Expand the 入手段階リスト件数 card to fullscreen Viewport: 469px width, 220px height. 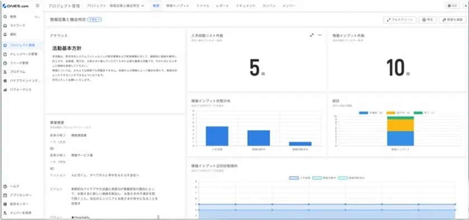point(312,35)
